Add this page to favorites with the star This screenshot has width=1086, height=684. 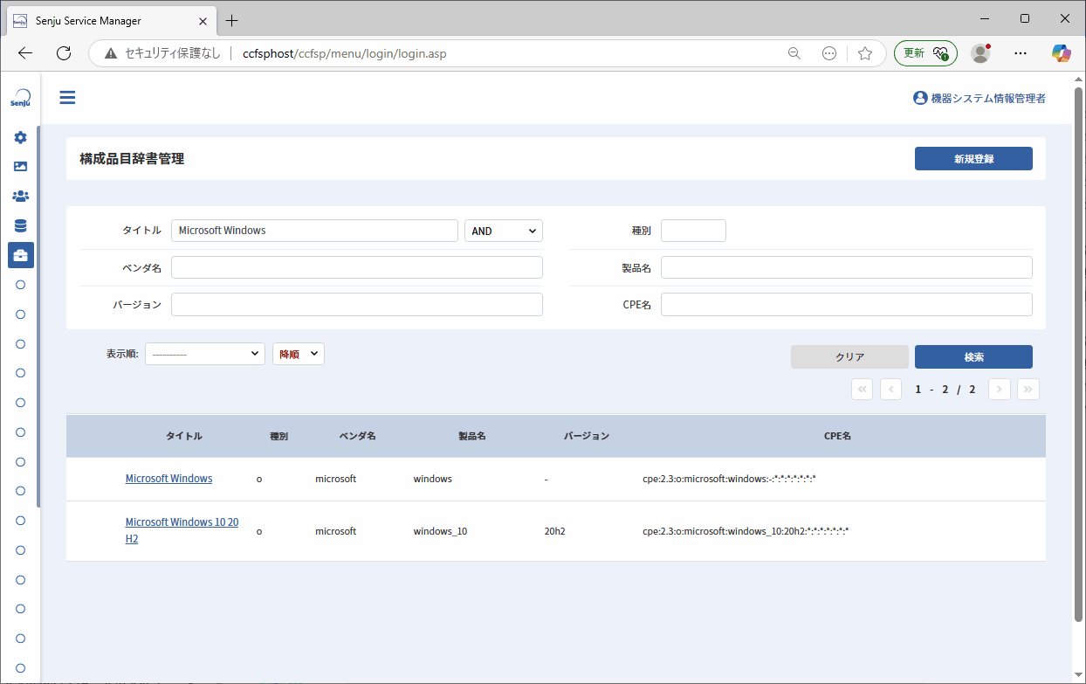tap(865, 53)
